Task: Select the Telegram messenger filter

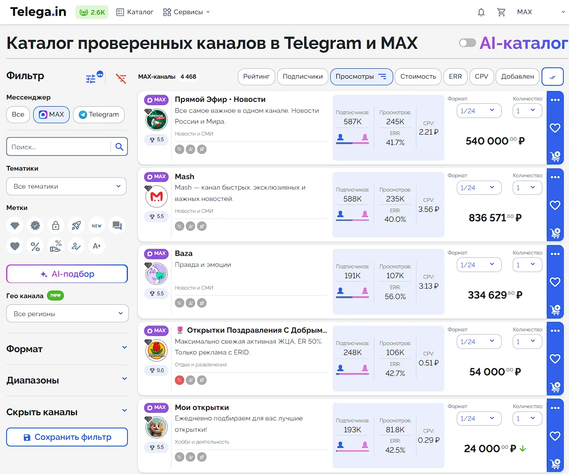Action: point(99,115)
